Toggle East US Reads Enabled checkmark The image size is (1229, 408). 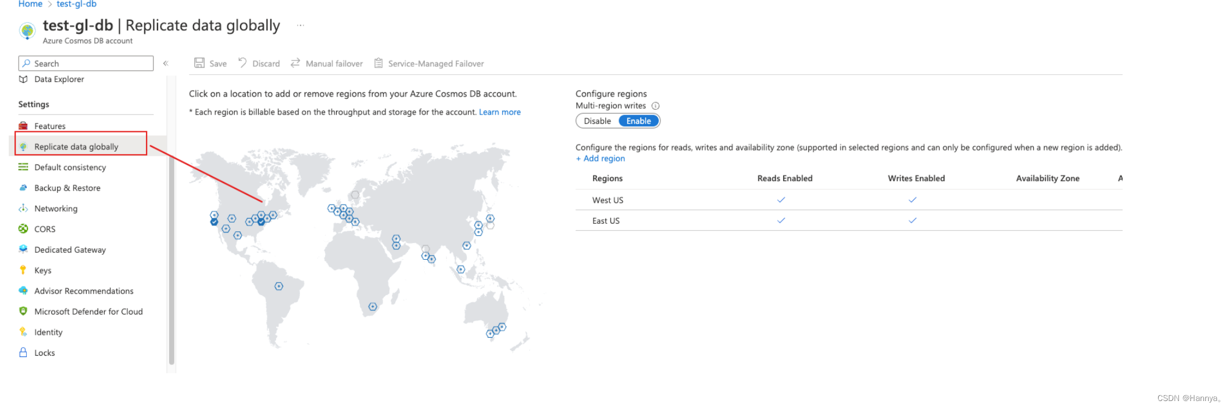point(781,220)
